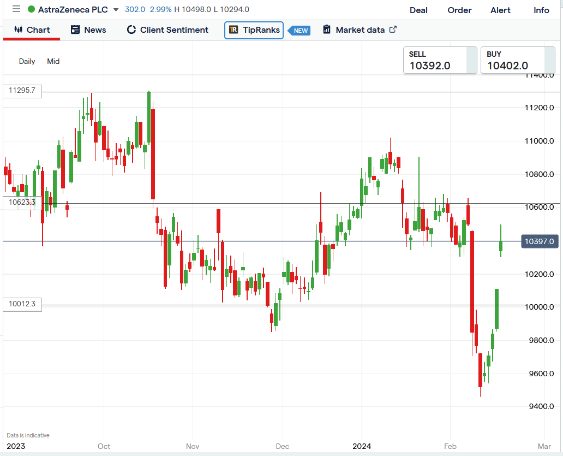Screen dimensions: 563x456
Task: Select the 10623.3 horizontal line label
Action: coord(22,202)
